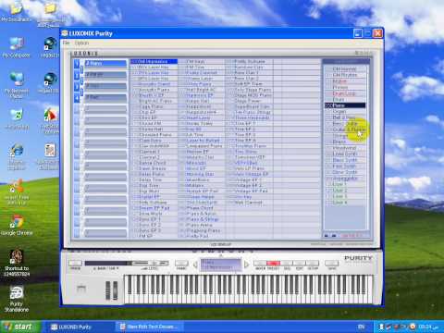This screenshot has height=333, width=444.
Task: Go to previous preset with left arrow
Action: click(x=195, y=265)
